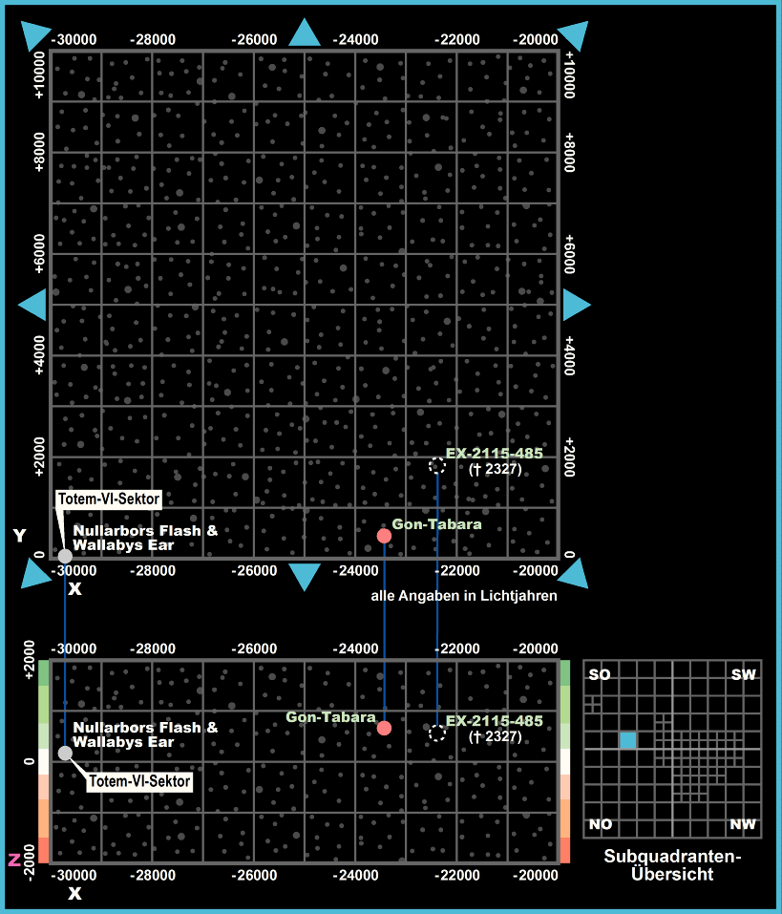This screenshot has width=782, height=914.
Task: Click the dark green top Z-scale swatch
Action: click(x=42, y=672)
